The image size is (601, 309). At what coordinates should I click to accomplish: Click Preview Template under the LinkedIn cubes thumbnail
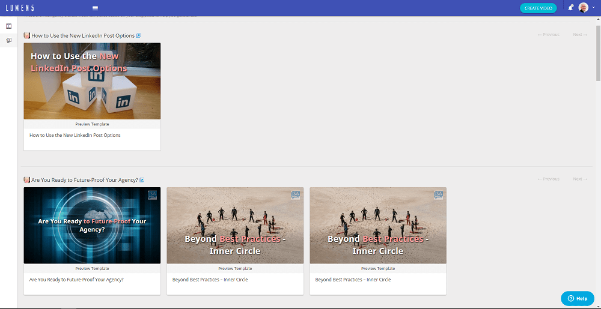(92, 124)
